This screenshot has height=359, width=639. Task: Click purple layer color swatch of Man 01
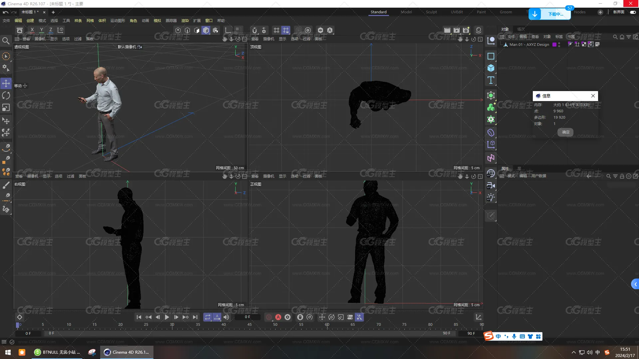tap(554, 45)
